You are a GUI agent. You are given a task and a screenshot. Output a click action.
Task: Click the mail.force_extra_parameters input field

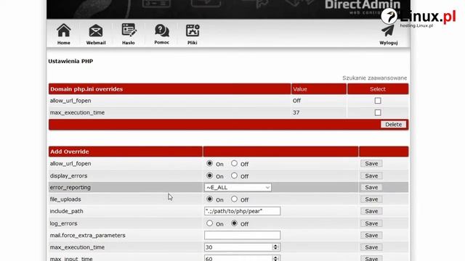click(x=242, y=235)
